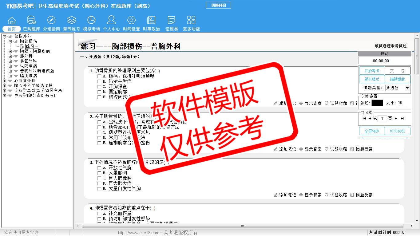Click the 介绍指南 compass icon
The width and height of the screenshot is (420, 236).
pyautogui.click(x=51, y=20)
